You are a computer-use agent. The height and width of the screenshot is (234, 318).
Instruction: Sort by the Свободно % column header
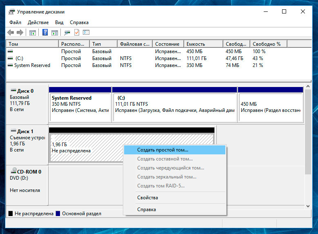point(269,44)
